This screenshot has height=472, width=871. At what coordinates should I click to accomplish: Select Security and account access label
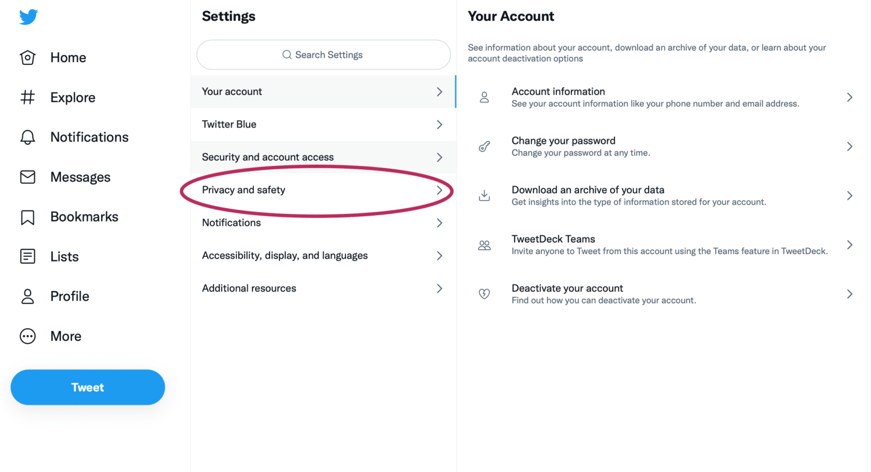268,157
